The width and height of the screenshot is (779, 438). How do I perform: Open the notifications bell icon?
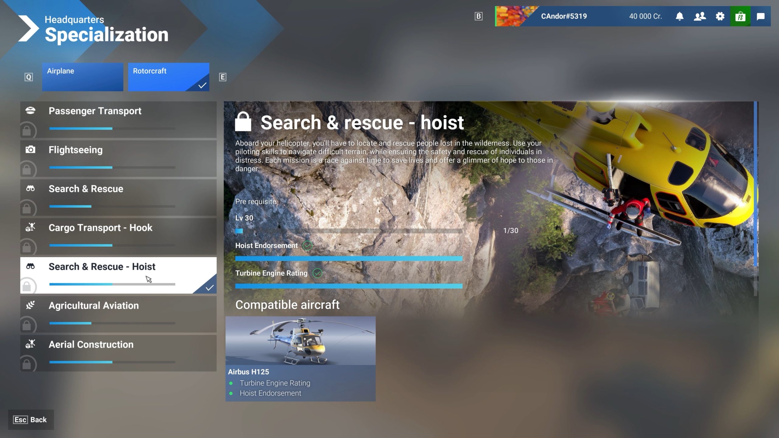coord(679,16)
